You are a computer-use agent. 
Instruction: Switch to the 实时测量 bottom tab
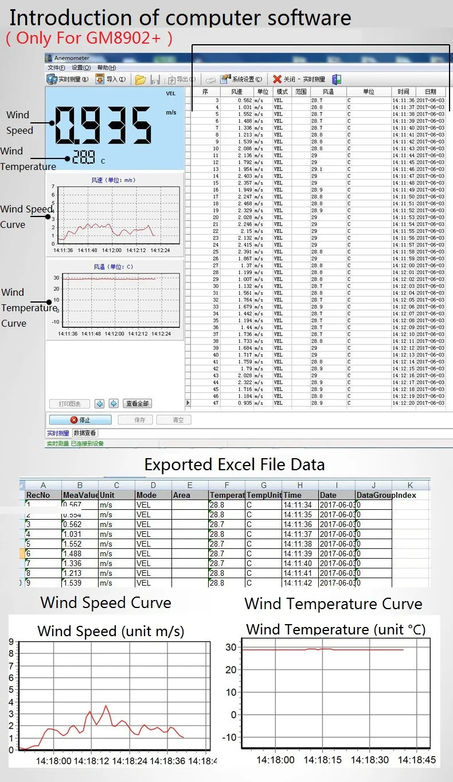click(58, 433)
